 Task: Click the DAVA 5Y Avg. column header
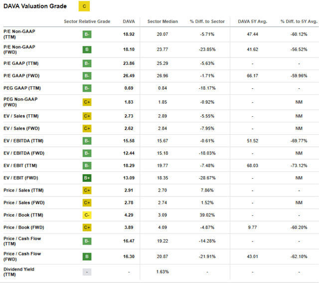(253, 21)
